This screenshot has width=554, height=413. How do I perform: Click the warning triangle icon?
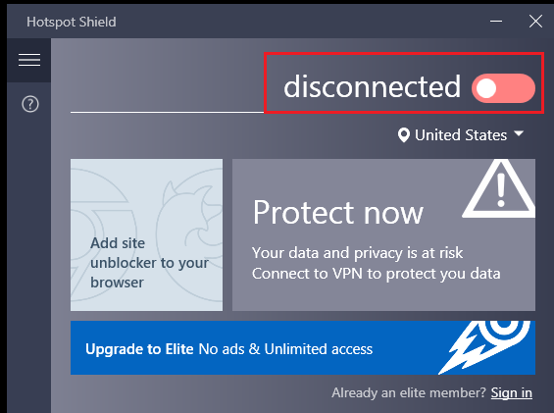pos(500,189)
